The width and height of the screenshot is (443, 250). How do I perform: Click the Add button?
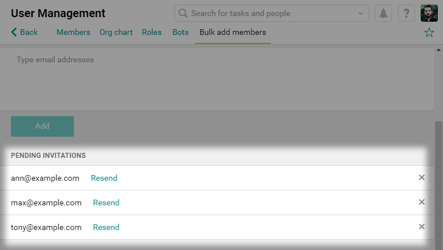(42, 126)
